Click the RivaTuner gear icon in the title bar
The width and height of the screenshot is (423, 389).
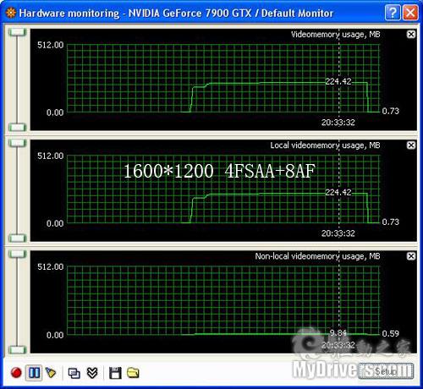pos(11,13)
